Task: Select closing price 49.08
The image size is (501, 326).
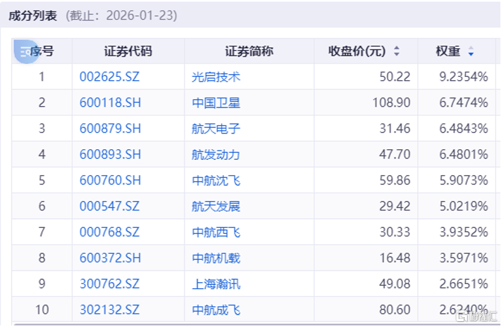Action: pos(395,284)
